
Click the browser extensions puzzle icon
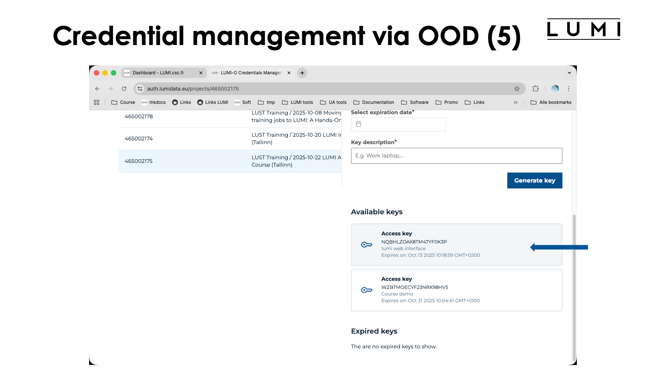536,89
